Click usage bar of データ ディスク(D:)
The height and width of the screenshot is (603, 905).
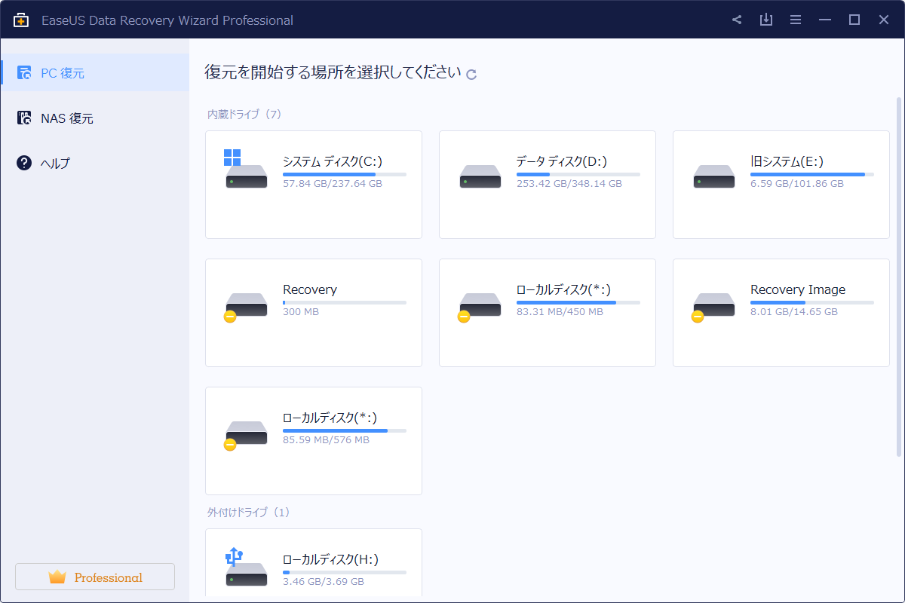(578, 174)
